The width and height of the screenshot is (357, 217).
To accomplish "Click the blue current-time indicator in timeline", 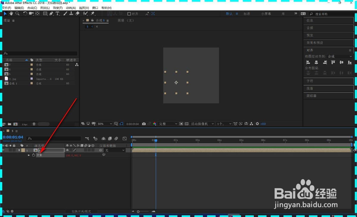I will pyautogui.click(x=156, y=140).
